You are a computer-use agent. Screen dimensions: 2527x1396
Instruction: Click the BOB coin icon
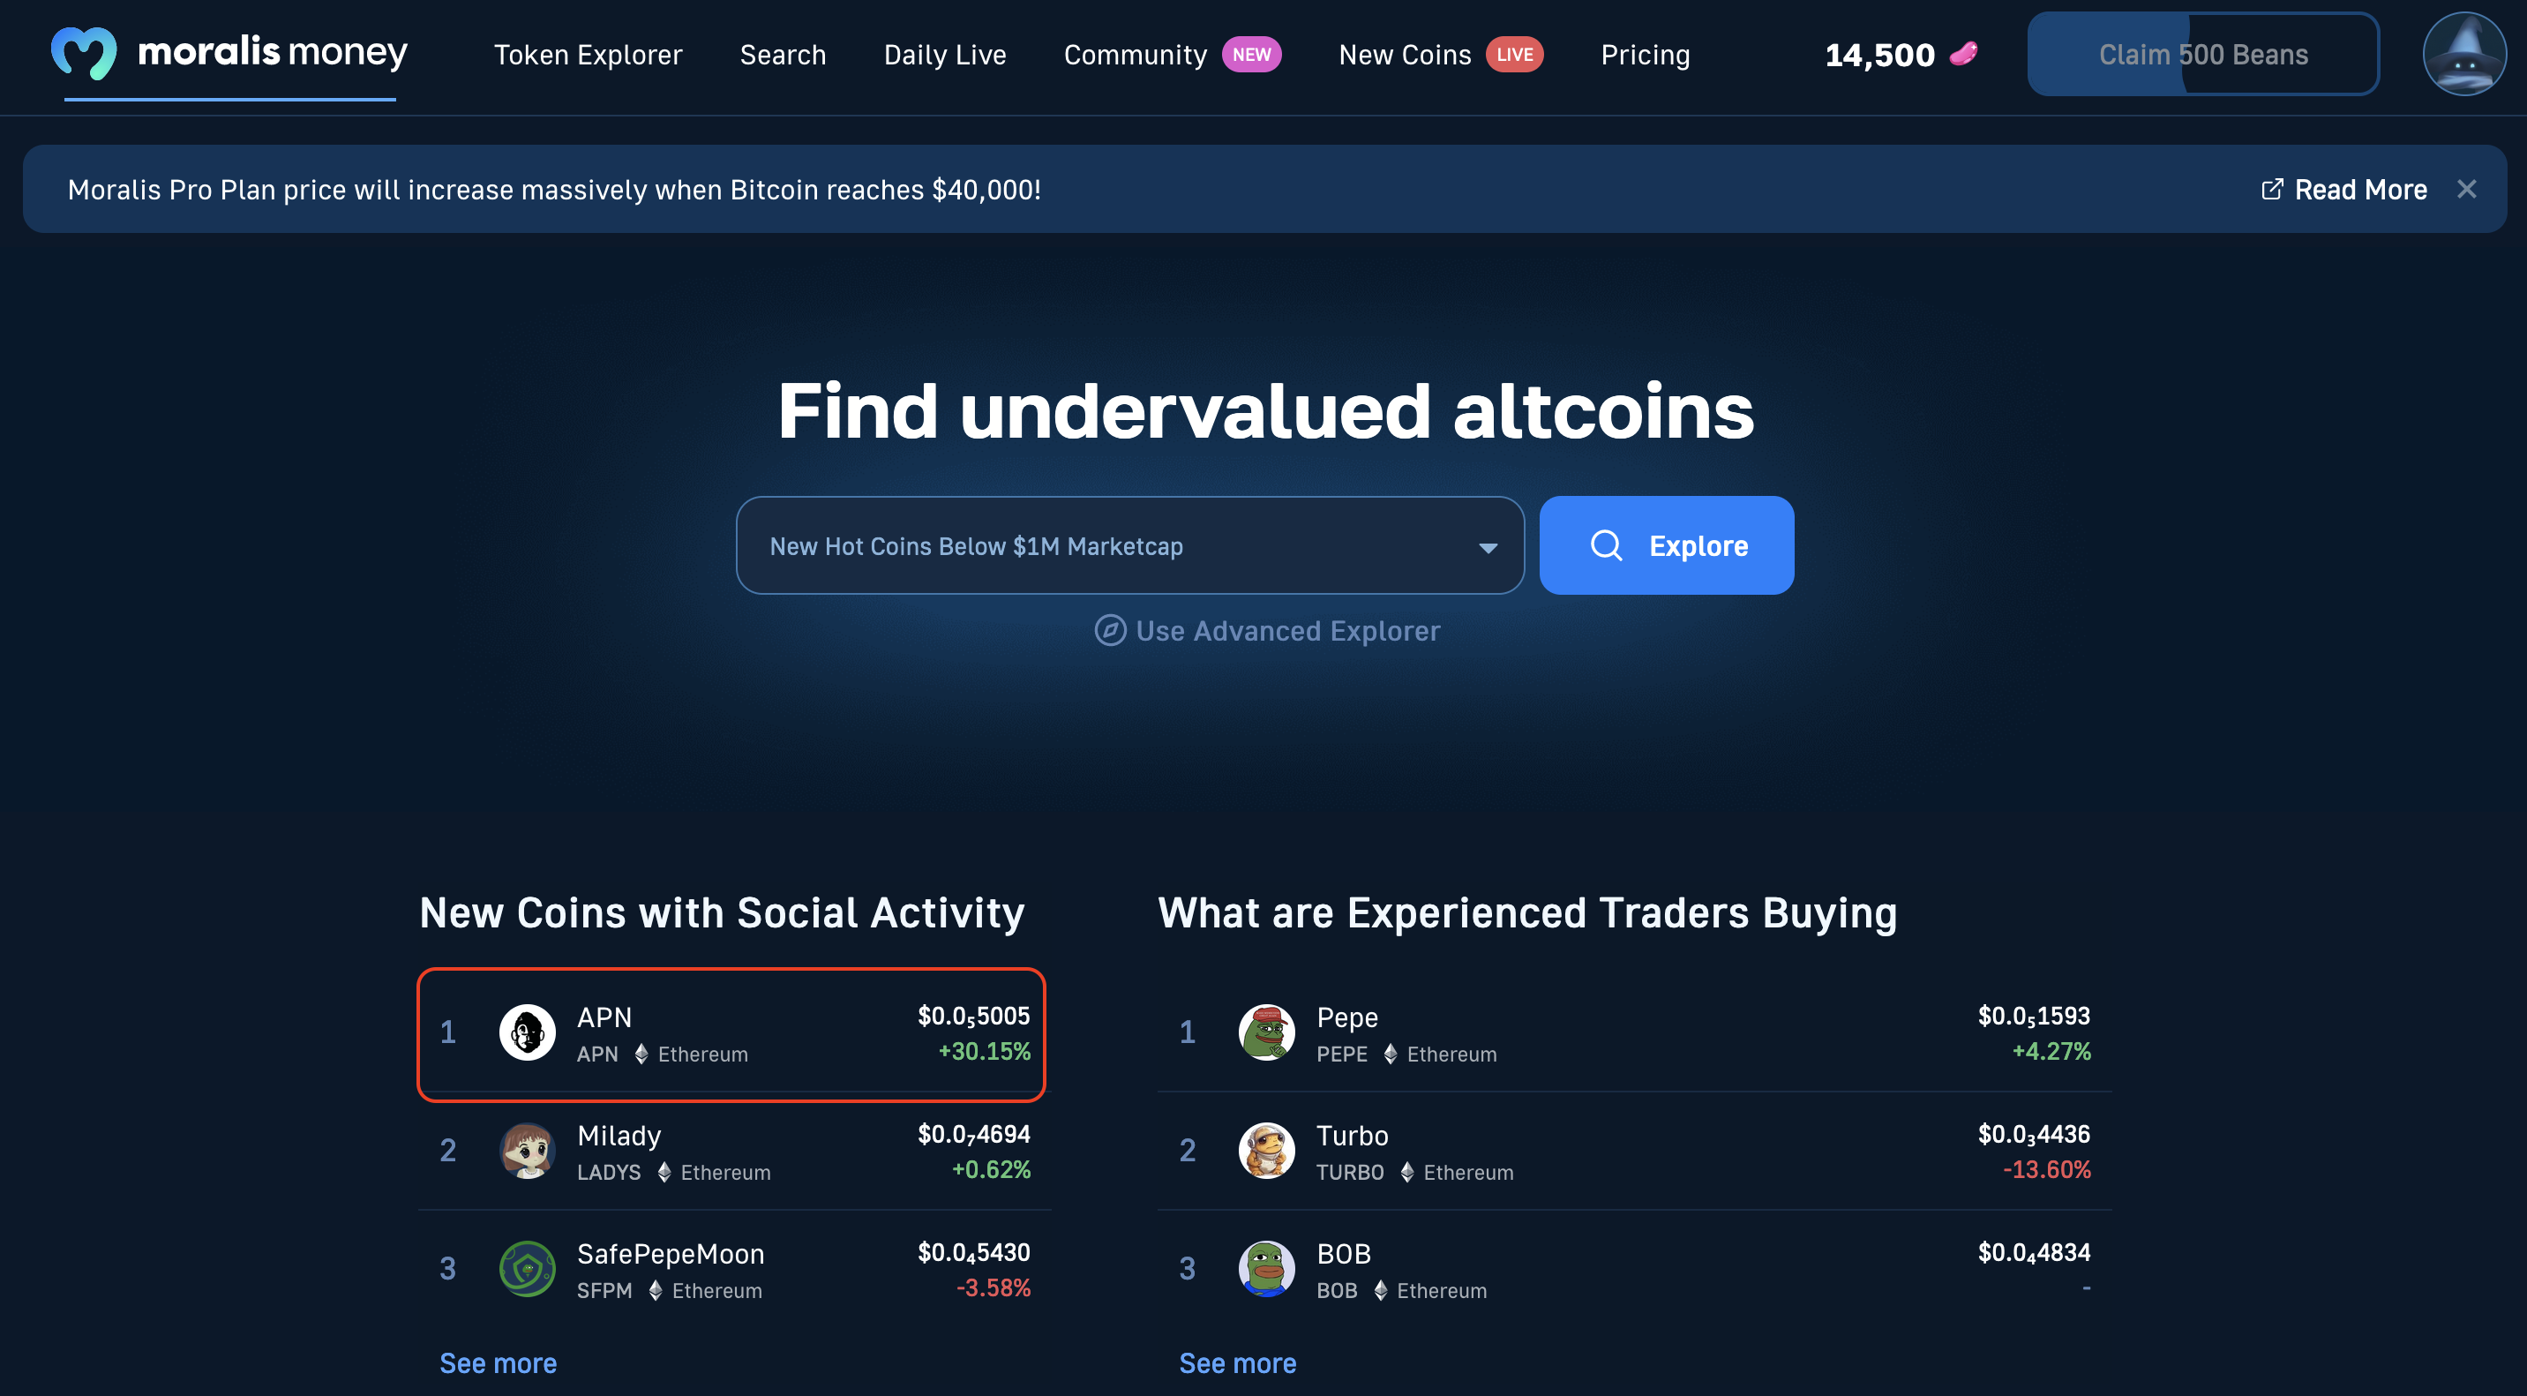[x=1266, y=1268]
